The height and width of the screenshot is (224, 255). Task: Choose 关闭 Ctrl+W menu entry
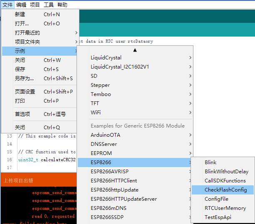[x=40, y=60]
